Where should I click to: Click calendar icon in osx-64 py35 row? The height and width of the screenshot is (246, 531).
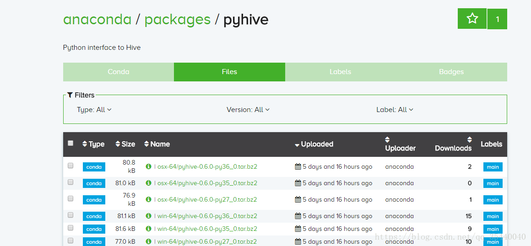click(x=298, y=183)
